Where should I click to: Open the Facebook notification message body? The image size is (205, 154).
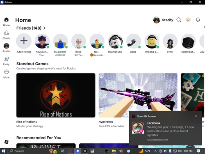coord(171,131)
